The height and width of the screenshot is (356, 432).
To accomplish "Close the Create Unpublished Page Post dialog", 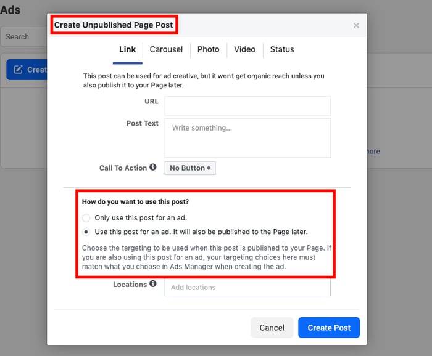I will 356,26.
